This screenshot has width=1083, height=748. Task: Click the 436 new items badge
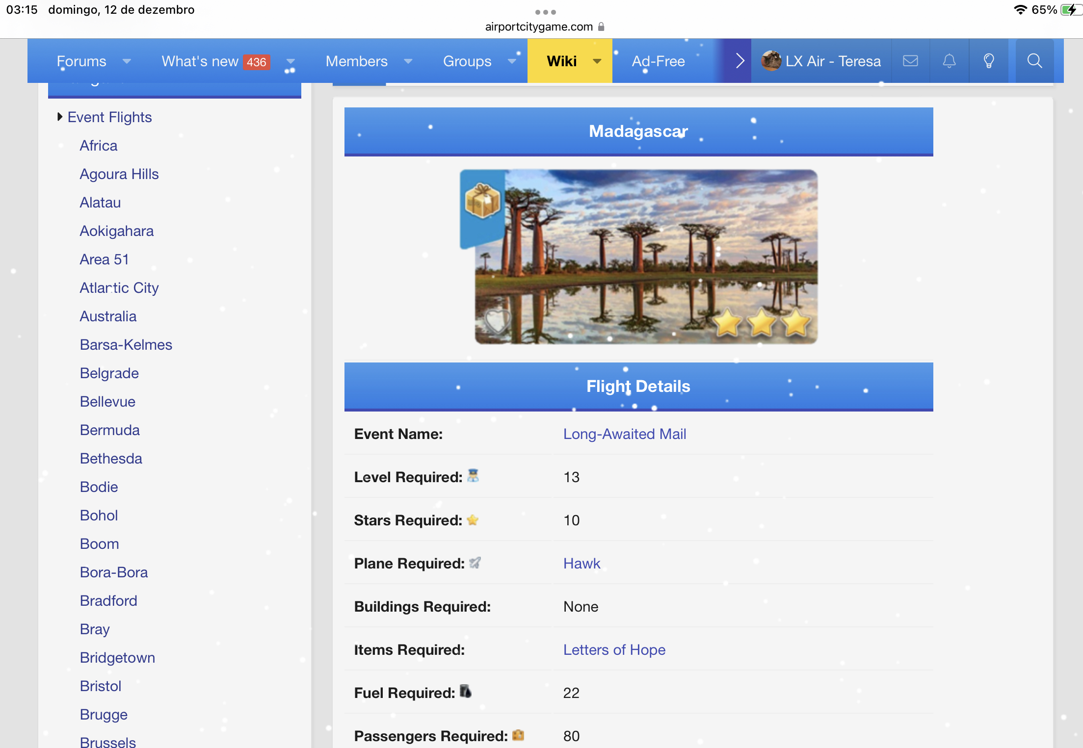click(x=257, y=62)
